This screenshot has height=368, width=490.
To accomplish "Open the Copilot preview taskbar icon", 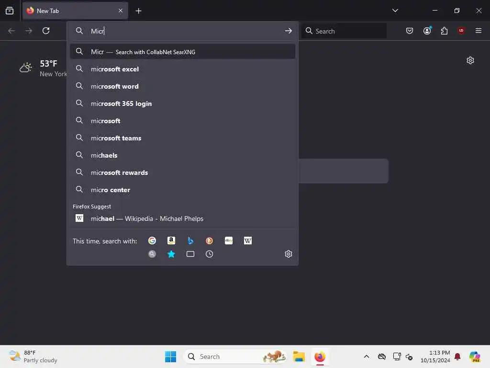I will [475, 356].
